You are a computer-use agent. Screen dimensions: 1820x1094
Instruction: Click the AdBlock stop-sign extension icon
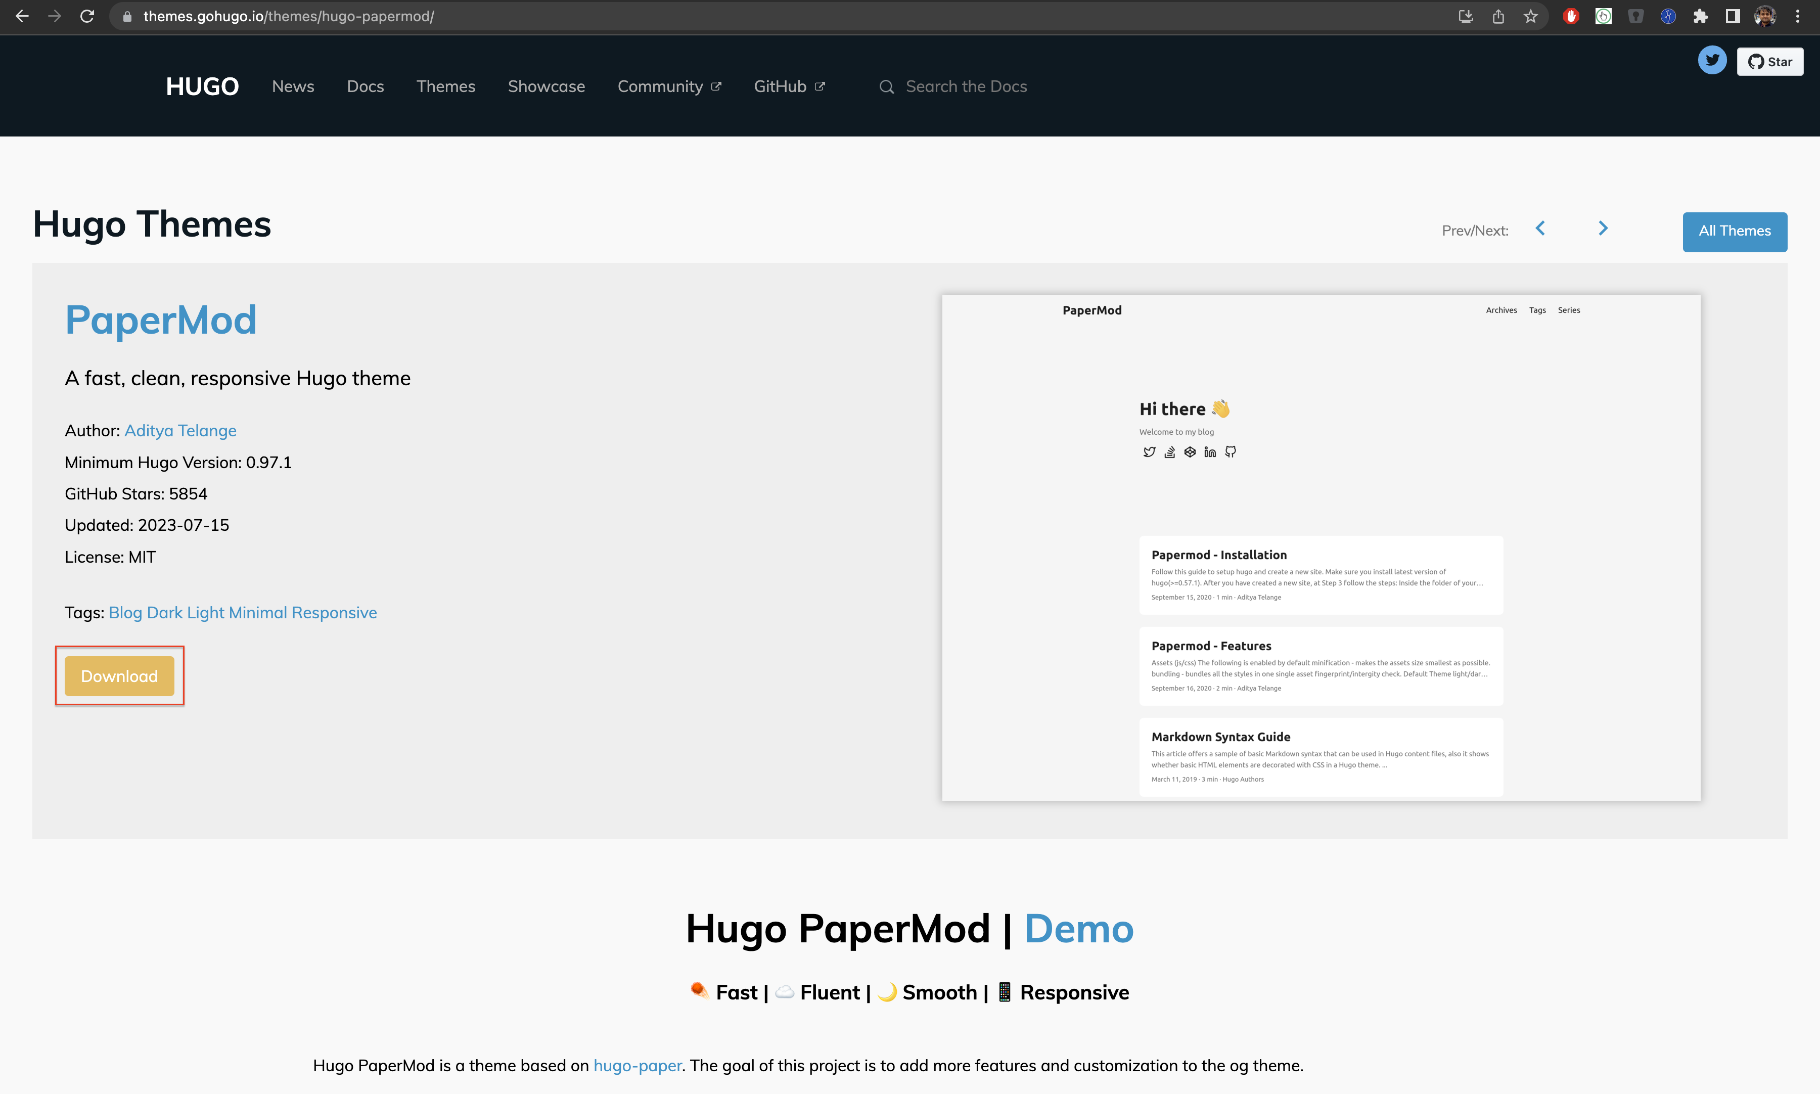pyautogui.click(x=1571, y=16)
